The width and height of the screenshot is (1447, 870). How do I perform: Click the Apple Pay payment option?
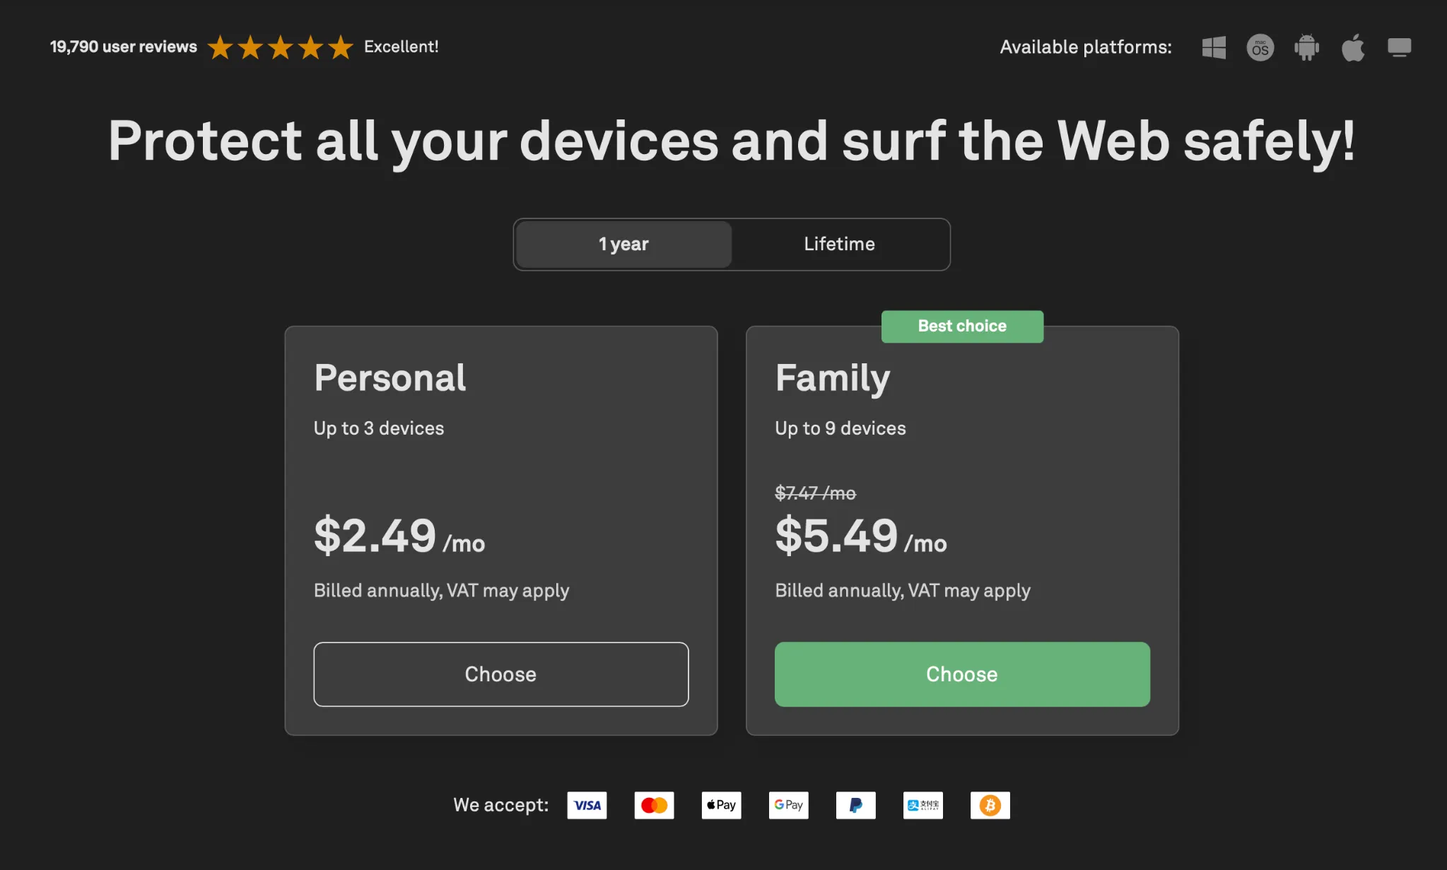[720, 805]
